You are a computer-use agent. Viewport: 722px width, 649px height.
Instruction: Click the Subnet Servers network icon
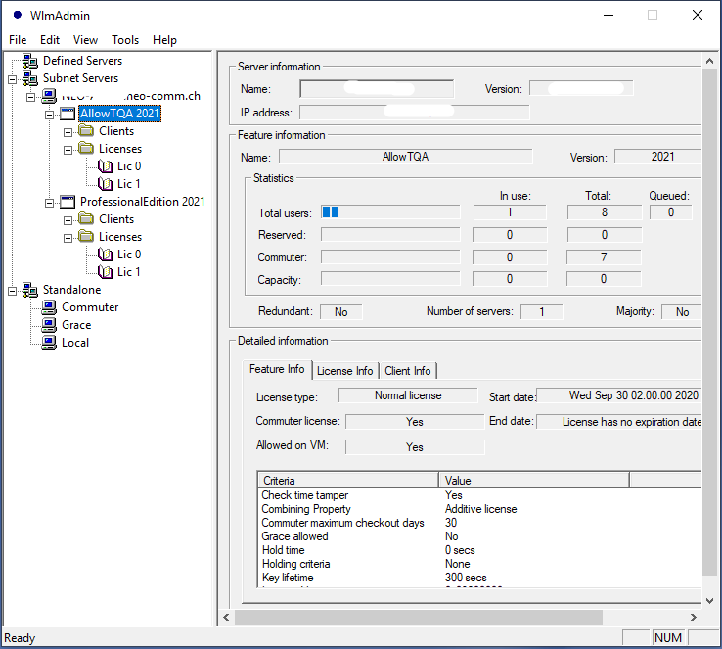tap(30, 78)
